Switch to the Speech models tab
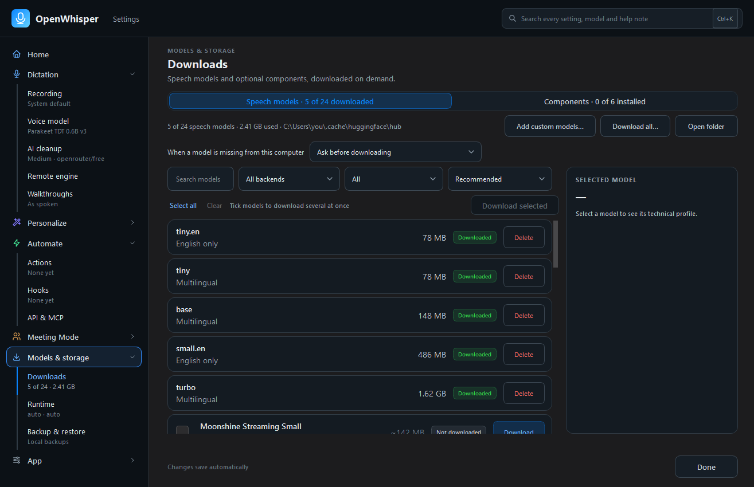Image resolution: width=754 pixels, height=487 pixels. point(310,101)
